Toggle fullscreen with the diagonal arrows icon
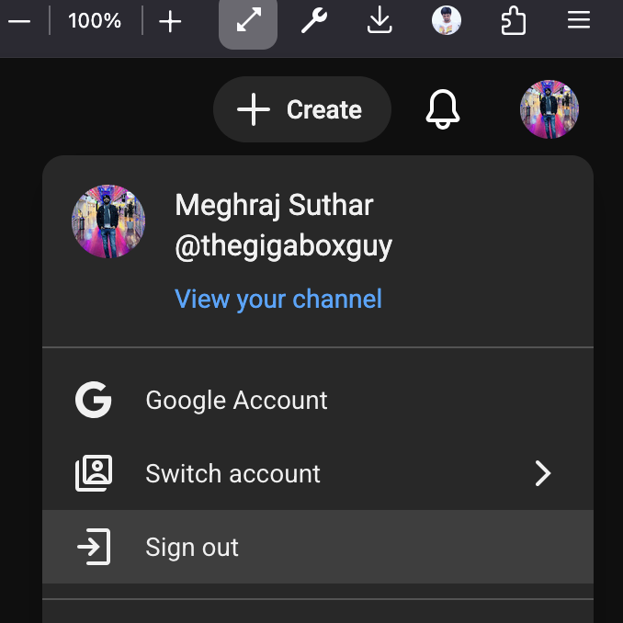623x623 pixels. [x=248, y=20]
